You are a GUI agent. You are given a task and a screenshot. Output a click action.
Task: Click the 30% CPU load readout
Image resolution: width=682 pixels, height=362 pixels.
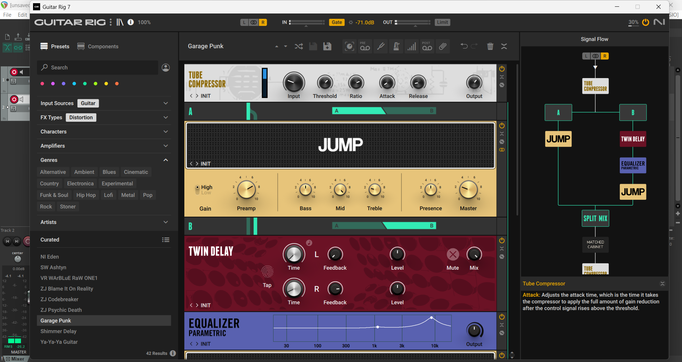click(633, 22)
